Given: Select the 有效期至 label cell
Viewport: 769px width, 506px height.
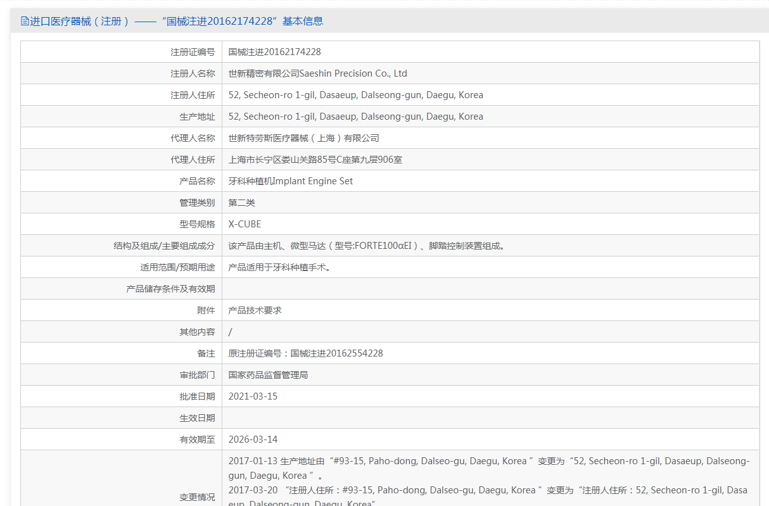Looking at the screenshot, I should pyautogui.click(x=121, y=440).
